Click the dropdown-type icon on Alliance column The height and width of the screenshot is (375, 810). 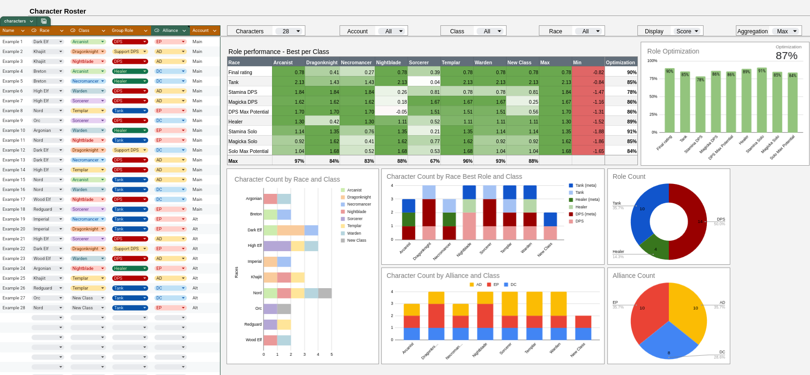[157, 31]
